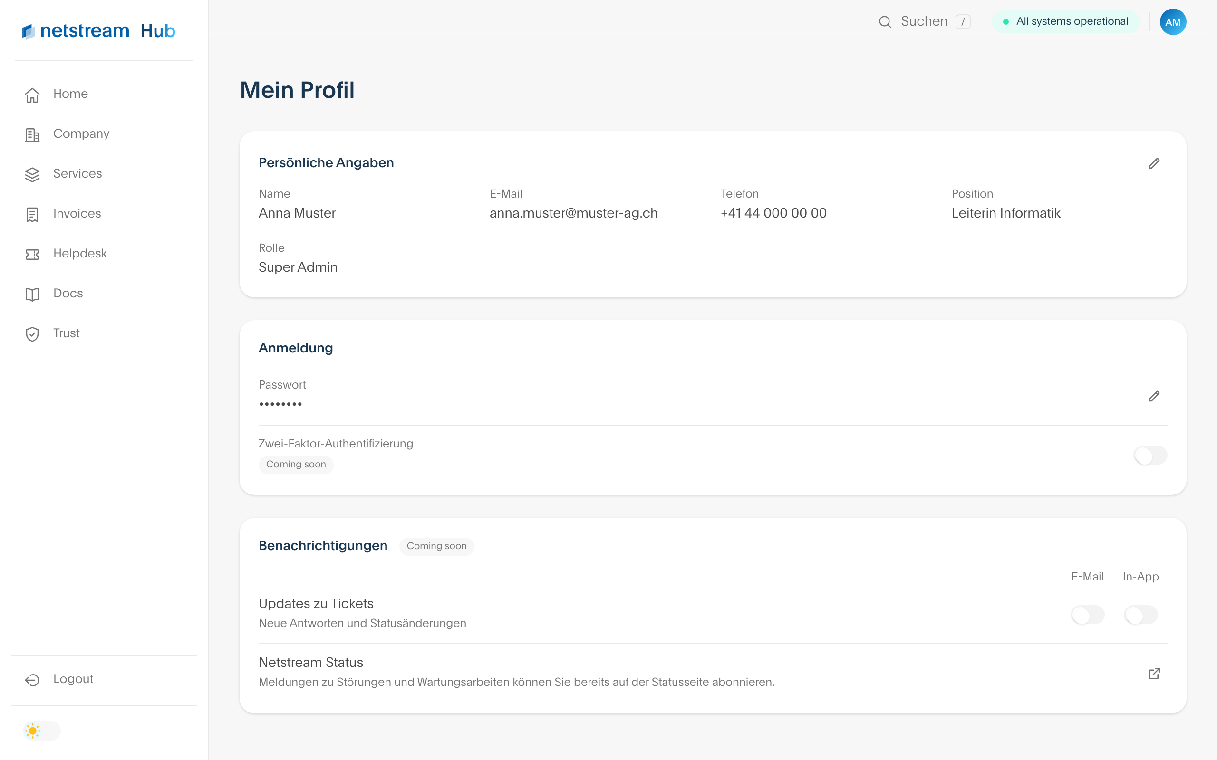Click the search magnifier icon
The width and height of the screenshot is (1217, 760).
pyautogui.click(x=885, y=22)
